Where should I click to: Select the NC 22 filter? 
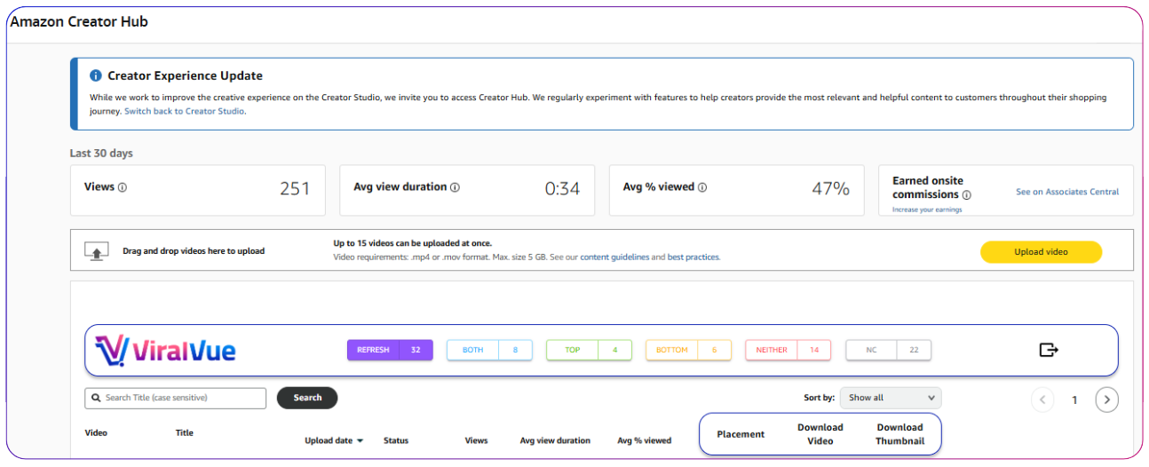point(888,350)
